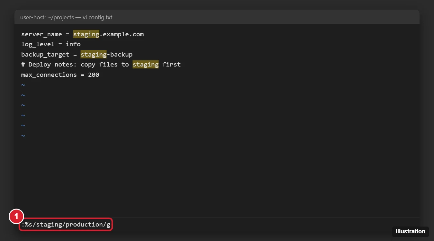Click the ".example.com" text
Viewport: 434px width, 241px height.
(x=122, y=34)
